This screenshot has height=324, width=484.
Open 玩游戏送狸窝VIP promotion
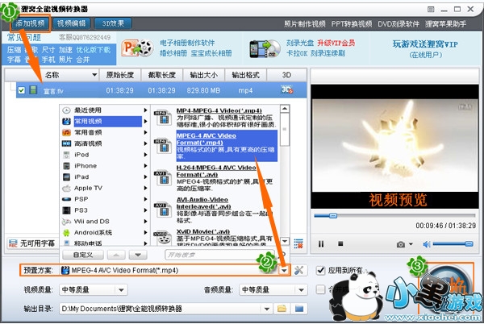tap(425, 44)
